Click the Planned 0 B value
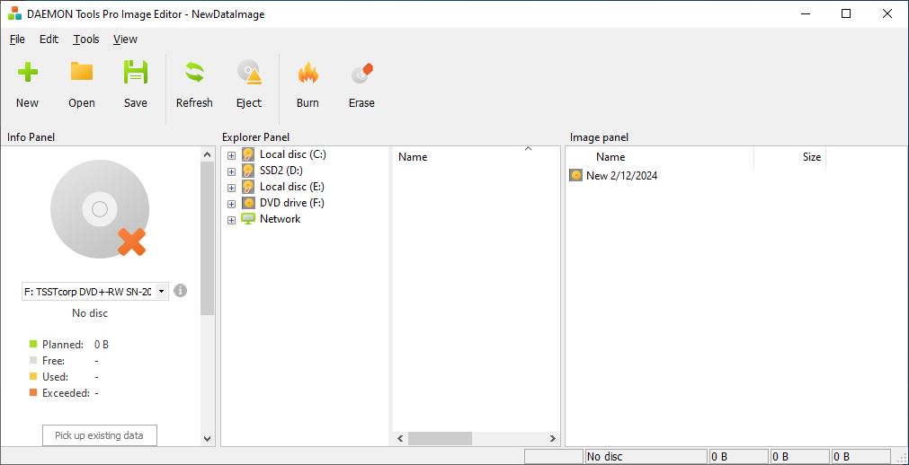This screenshot has height=465, width=909. pos(102,345)
